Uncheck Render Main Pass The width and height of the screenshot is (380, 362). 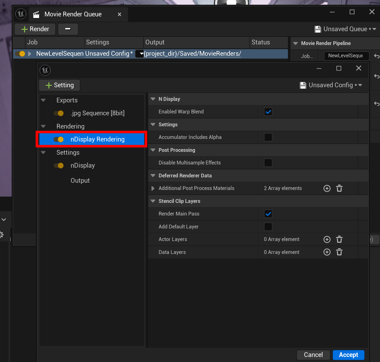pyautogui.click(x=268, y=214)
